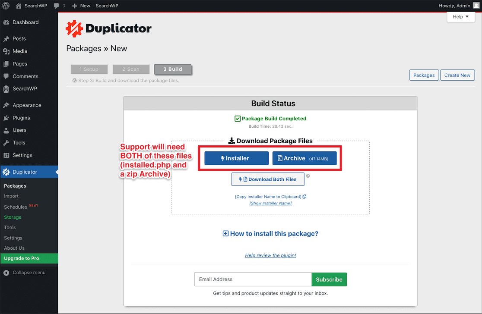Image resolution: width=482 pixels, height=314 pixels.
Task: Open the comments bubble icon in admin bar
Action: [x=56, y=6]
